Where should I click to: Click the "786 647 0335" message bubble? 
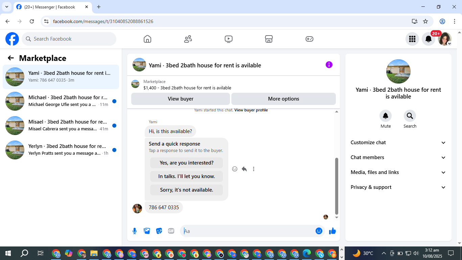(164, 207)
